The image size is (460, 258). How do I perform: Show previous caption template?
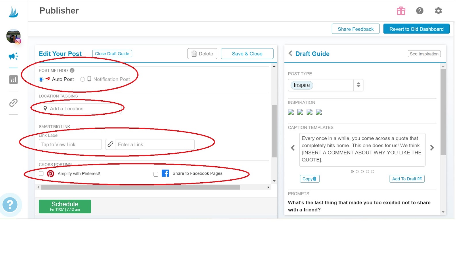(x=293, y=148)
